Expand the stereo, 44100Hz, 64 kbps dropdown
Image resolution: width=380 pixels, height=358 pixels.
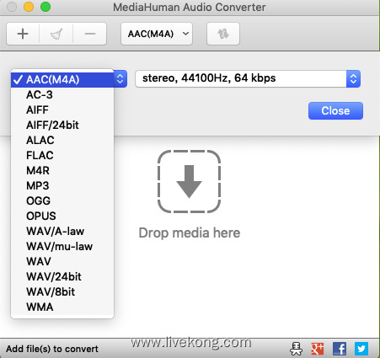pos(248,78)
